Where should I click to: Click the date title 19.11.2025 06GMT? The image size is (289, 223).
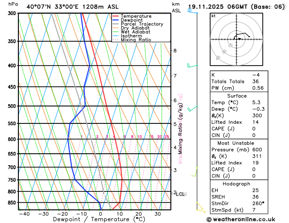236,6
